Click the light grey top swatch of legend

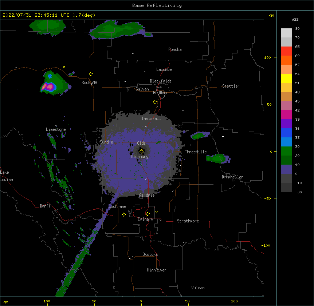pyautogui.click(x=286, y=33)
